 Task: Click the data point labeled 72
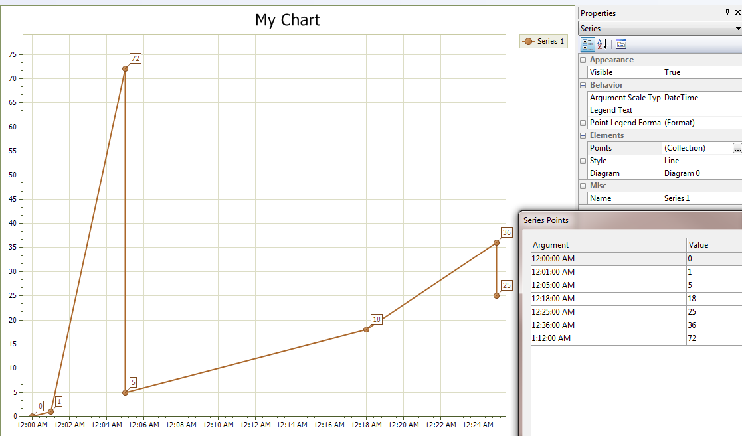[x=125, y=68]
